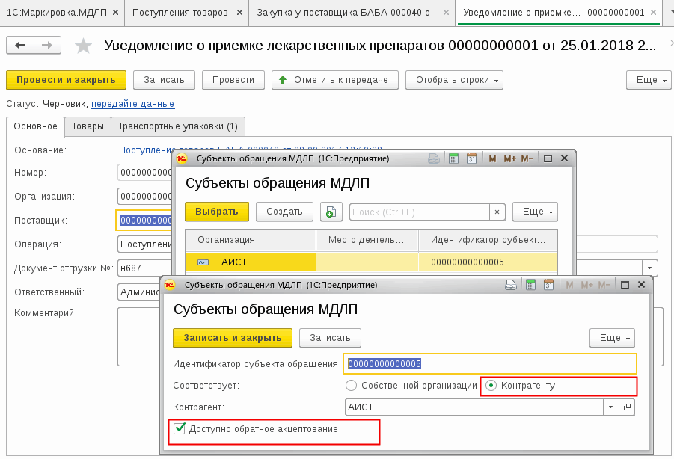Open the Отобрать строки dropdown
Viewport: 674px width, 459px height.
coord(454,80)
